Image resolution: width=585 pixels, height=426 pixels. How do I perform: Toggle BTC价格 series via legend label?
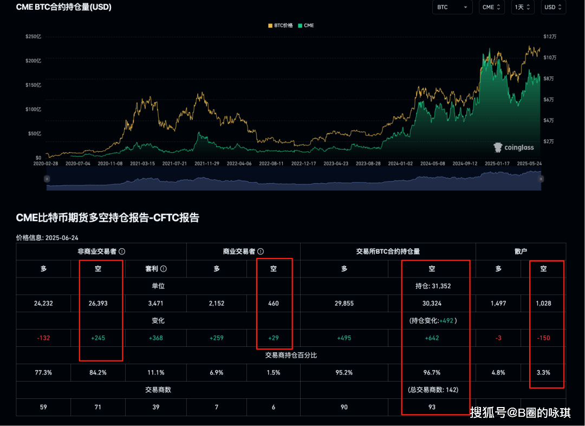283,25
